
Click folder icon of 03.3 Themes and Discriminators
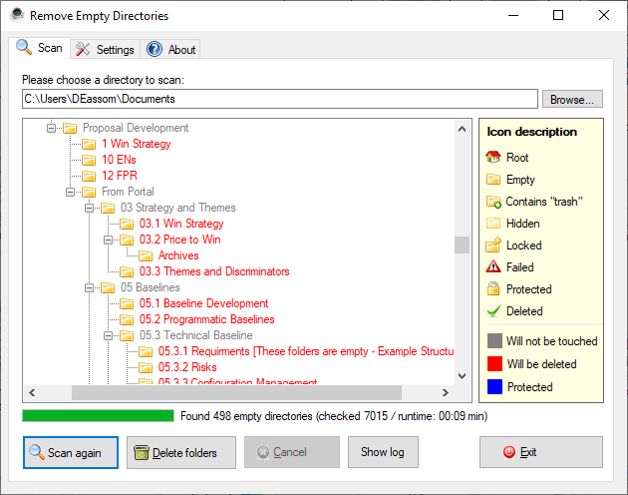[x=127, y=271]
